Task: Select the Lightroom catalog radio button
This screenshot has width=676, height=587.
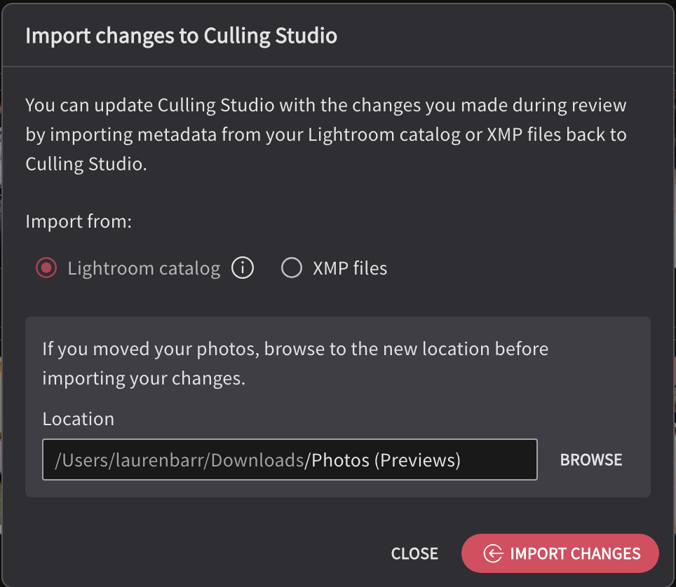Action: [x=46, y=268]
